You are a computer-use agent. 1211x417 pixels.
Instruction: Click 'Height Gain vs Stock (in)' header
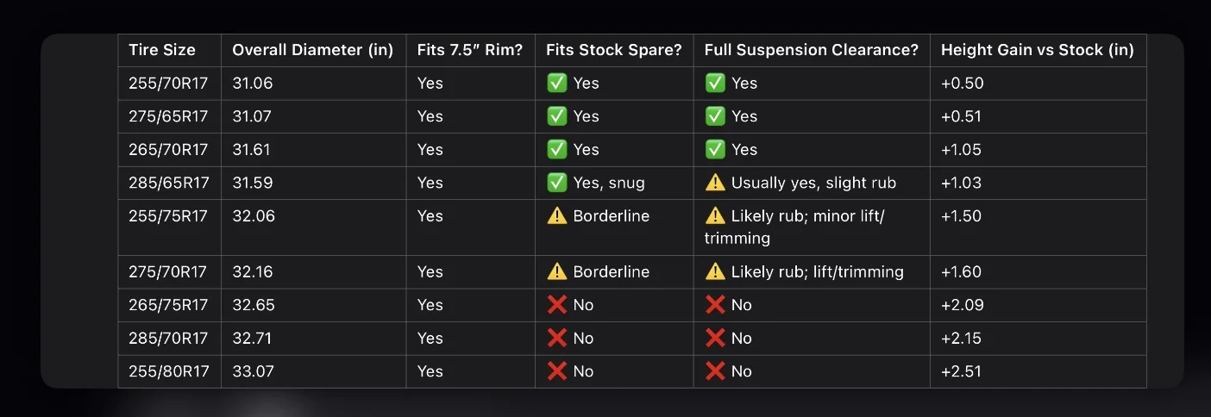click(1038, 50)
